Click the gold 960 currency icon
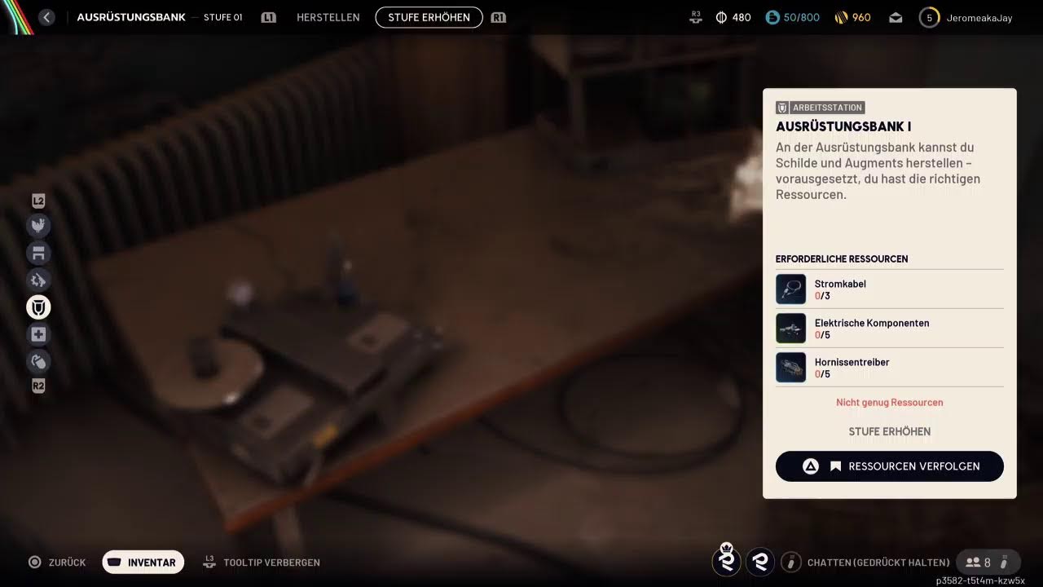Viewport: 1043px width, 587px height. pos(842,17)
